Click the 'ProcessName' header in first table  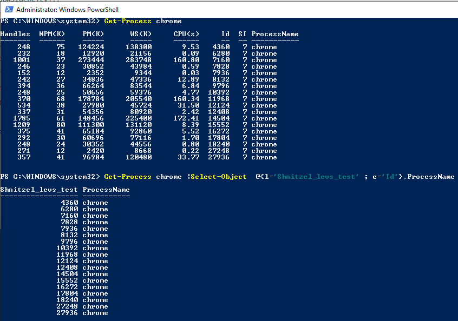[x=275, y=34]
